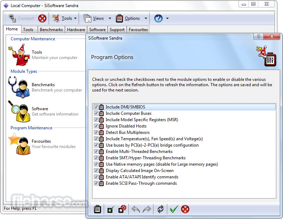Screen dimensions: 283x219
Task: Toggle Use buses by PCI(e)-2-PCI(e) bridge checkbox
Action: point(96,145)
